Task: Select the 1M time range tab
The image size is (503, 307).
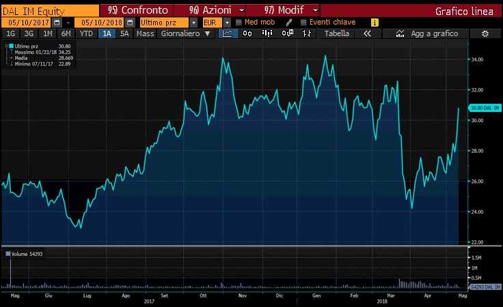Action: click(47, 33)
